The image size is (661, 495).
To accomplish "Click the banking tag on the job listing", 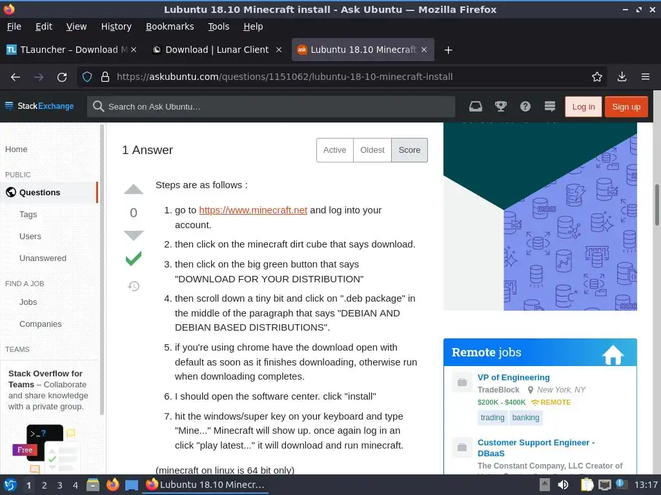I will 525,418.
